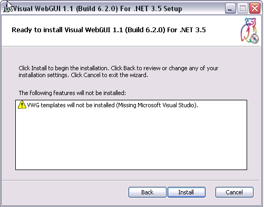This screenshot has height=207, width=264.
Task: Click the CD disc on the owl logo
Action: (255, 39)
